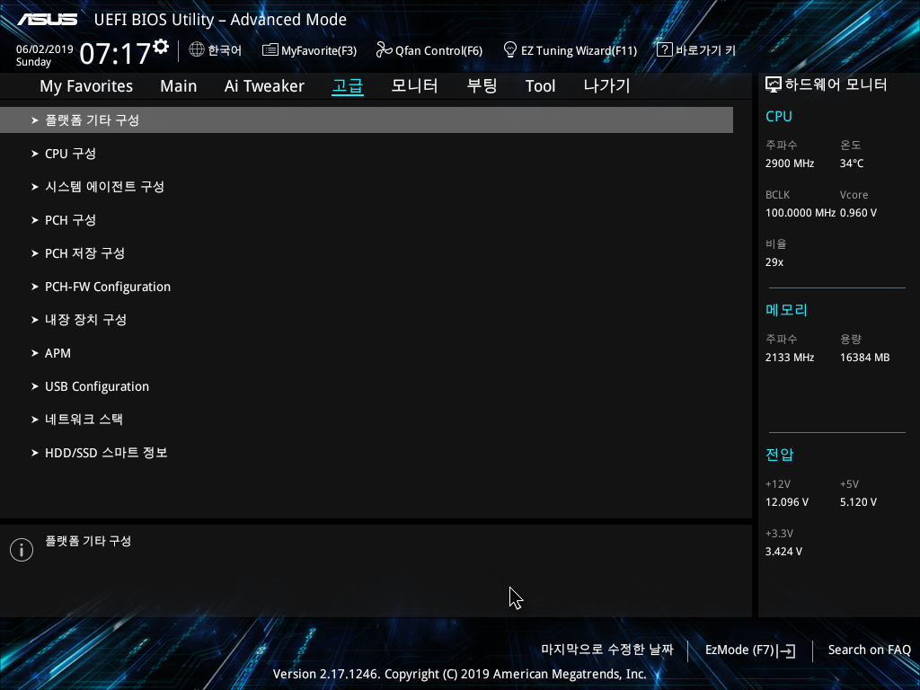Expand 플랫폼 기타 구성 submenu arrow
This screenshot has height=690, width=920.
coord(35,120)
